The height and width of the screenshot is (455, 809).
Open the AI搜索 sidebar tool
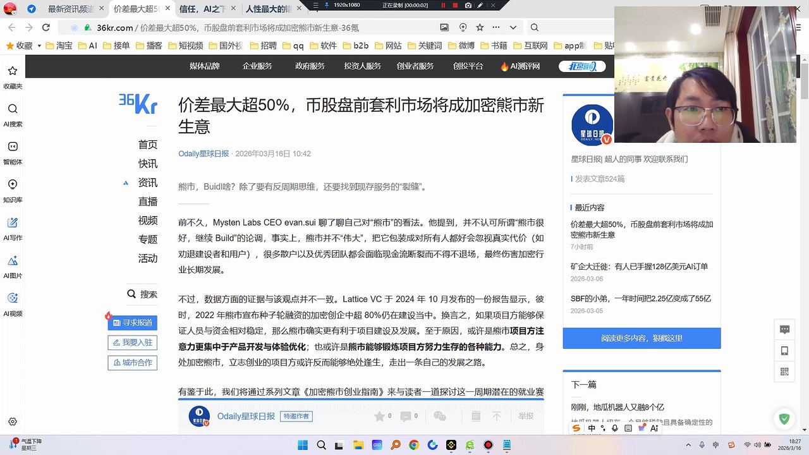coord(13,114)
